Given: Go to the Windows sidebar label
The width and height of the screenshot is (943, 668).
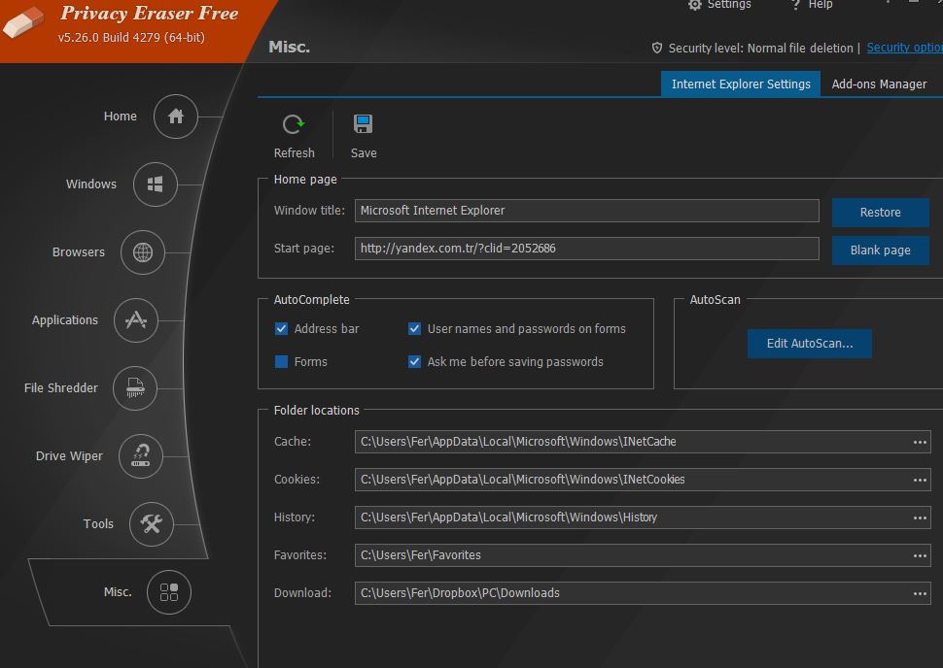Looking at the screenshot, I should point(91,184).
